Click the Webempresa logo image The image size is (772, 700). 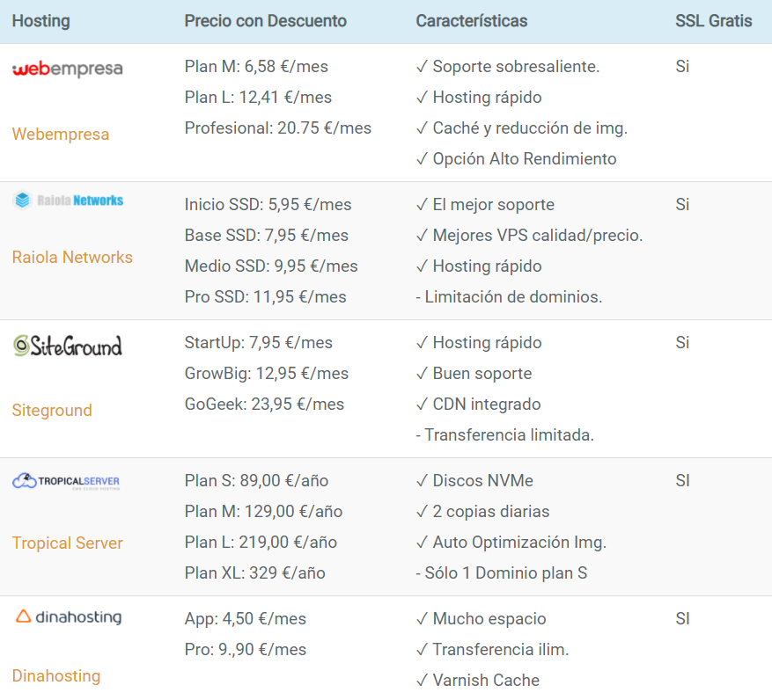point(68,69)
